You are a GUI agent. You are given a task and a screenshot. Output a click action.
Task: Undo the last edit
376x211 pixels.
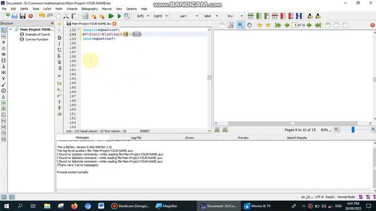(x=42, y=16)
